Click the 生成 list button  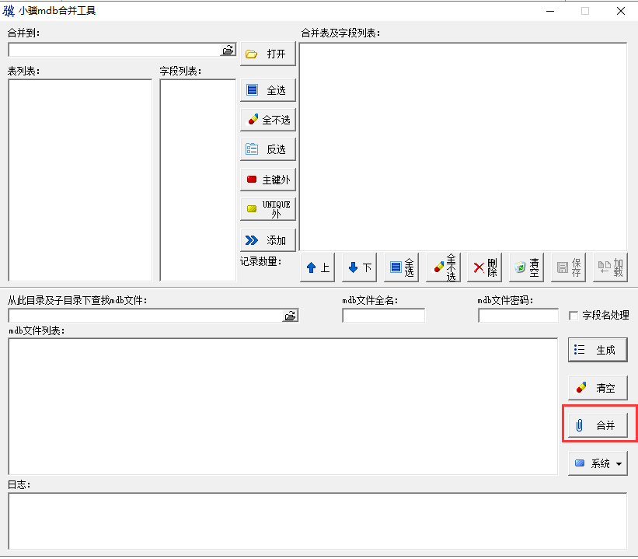(598, 350)
